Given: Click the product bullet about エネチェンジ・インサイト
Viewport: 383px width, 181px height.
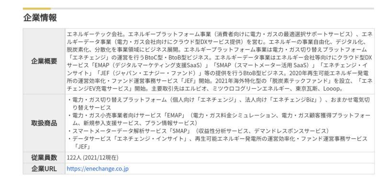Looking at the screenshot, I should [x=217, y=142].
